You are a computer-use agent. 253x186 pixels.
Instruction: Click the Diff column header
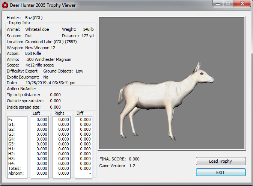coord(80,113)
